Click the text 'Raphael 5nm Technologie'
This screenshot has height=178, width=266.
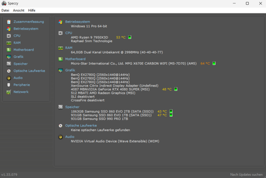pyautogui.click(x=92, y=41)
